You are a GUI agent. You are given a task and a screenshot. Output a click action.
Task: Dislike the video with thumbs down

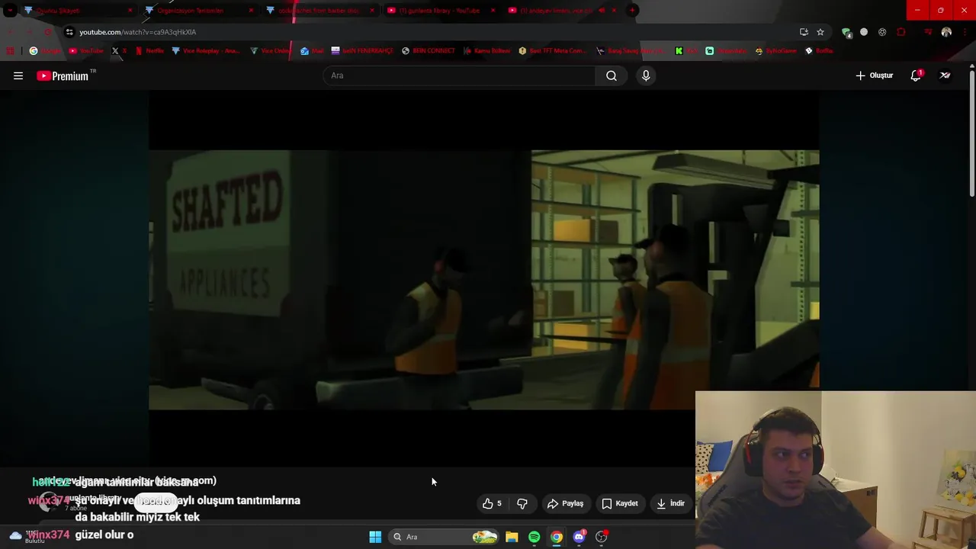click(522, 503)
